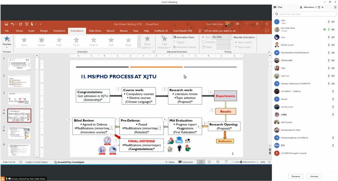Preview slide animations with the star icon
This screenshot has height=181, width=338.
[x=7, y=39]
